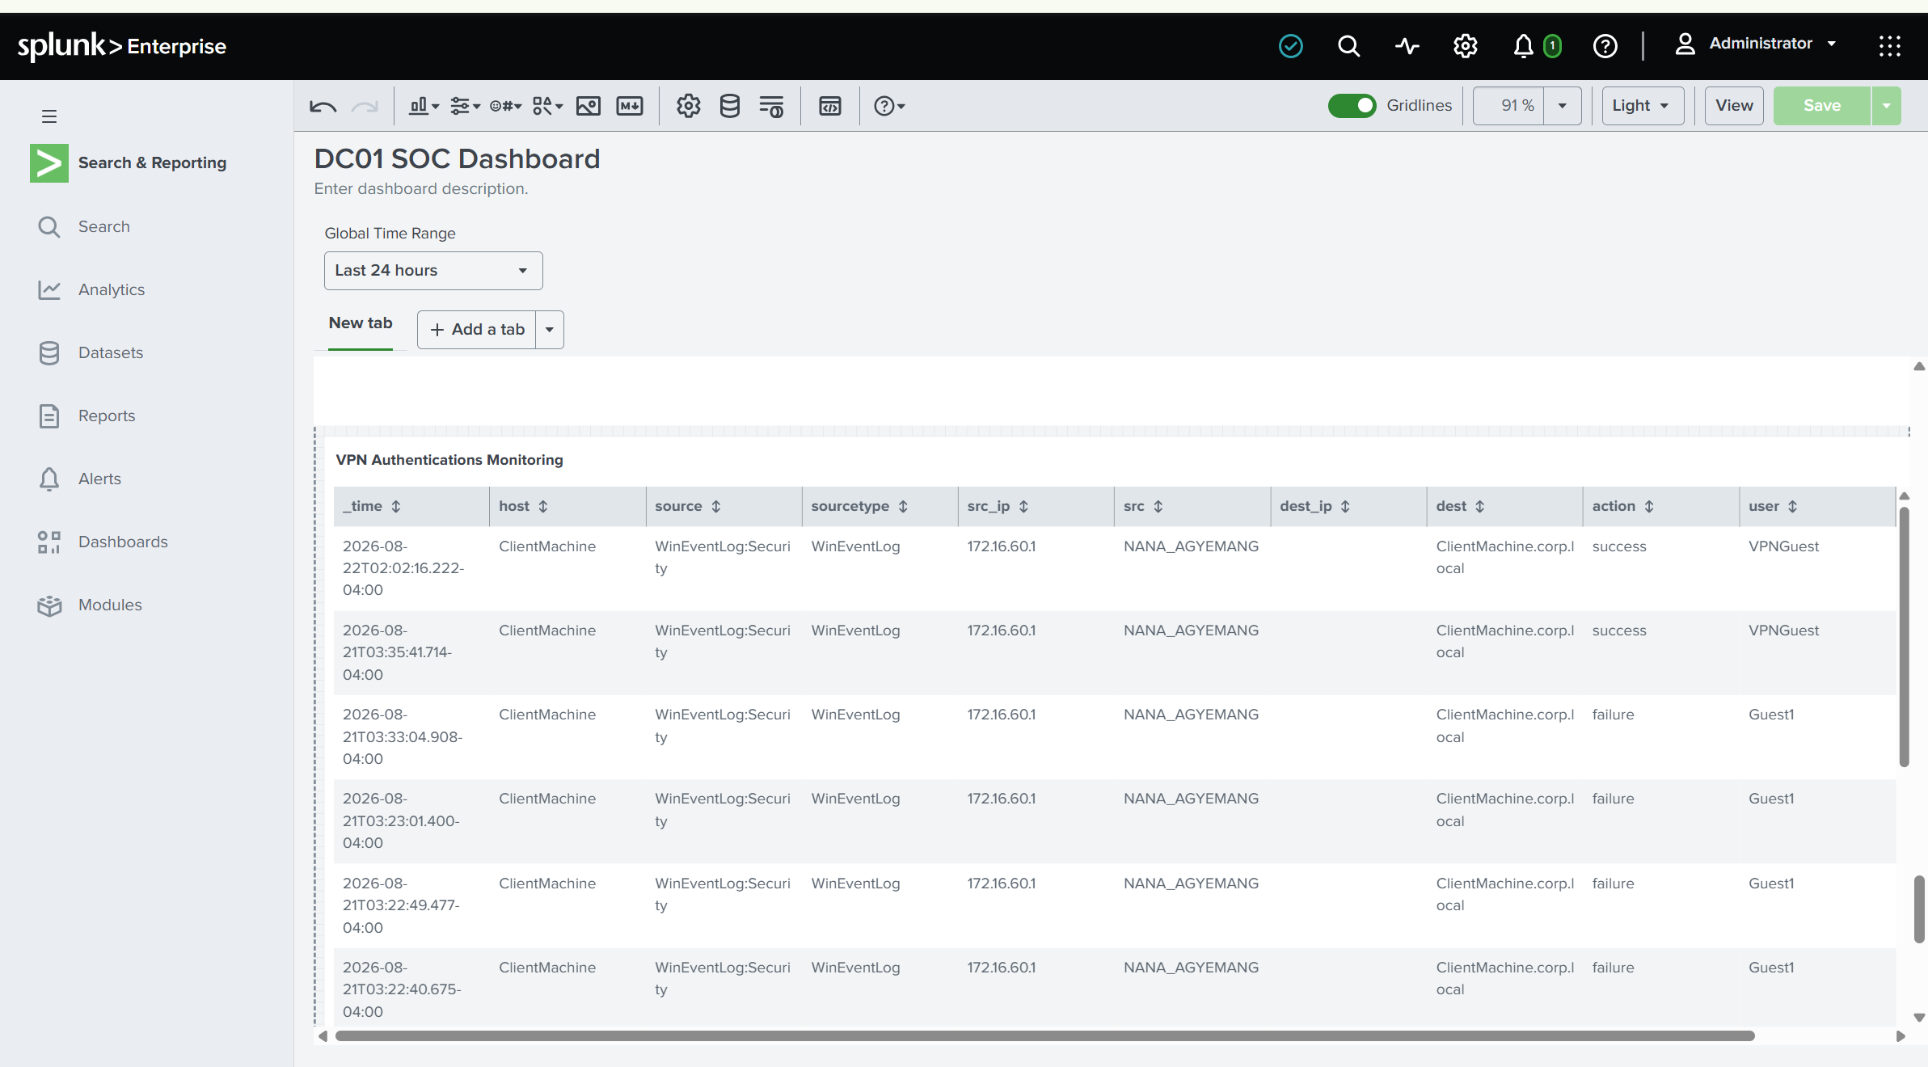The height and width of the screenshot is (1067, 1928).
Task: Select the New tab dashboard tab
Action: click(361, 323)
